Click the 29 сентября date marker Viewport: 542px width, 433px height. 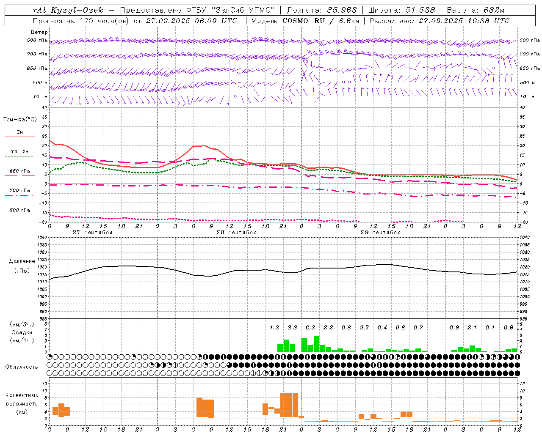pos(380,233)
